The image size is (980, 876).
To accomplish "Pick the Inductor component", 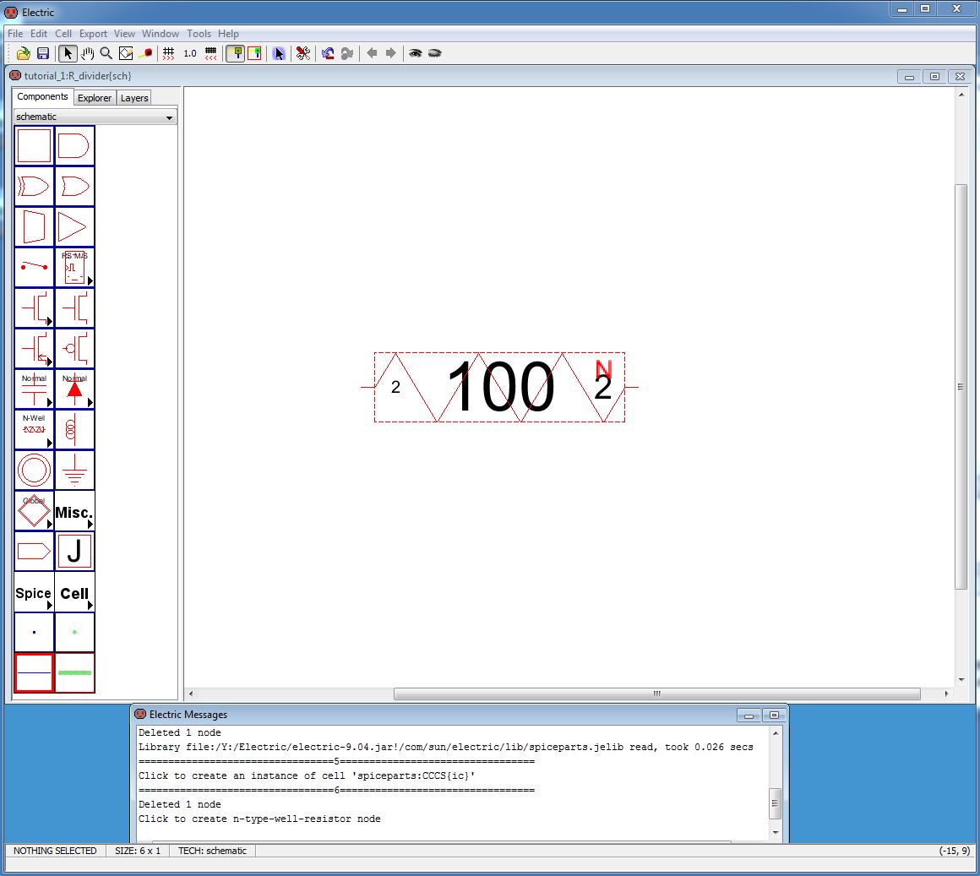I will coord(74,430).
